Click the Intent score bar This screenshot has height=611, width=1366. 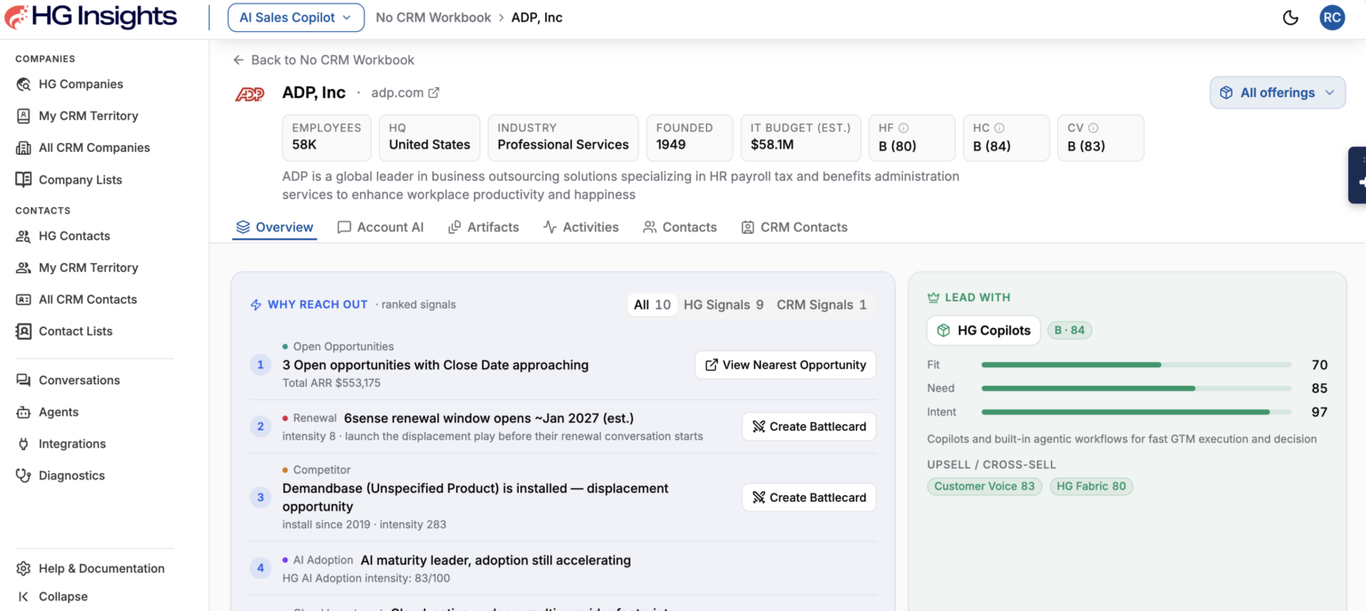tap(1137, 412)
